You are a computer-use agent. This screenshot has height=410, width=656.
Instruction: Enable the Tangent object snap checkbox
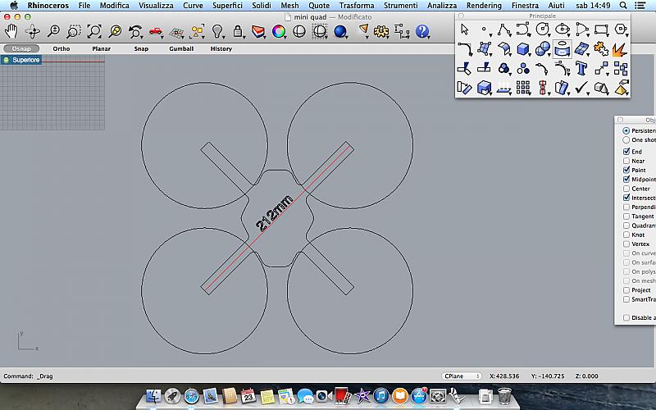pyautogui.click(x=627, y=216)
